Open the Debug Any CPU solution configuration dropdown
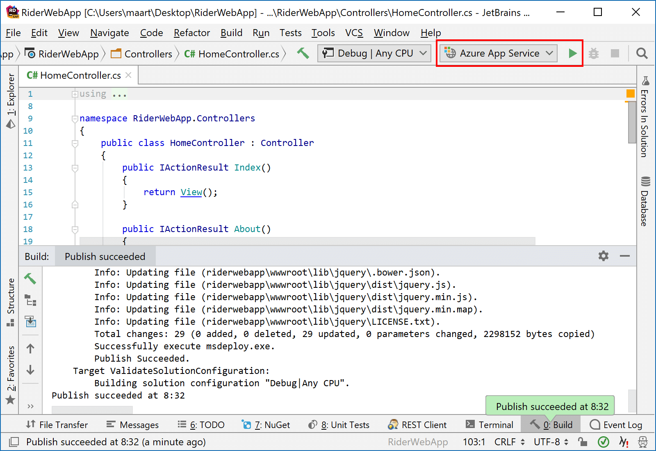Screen dimensions: 656x451 pyautogui.click(x=374, y=53)
